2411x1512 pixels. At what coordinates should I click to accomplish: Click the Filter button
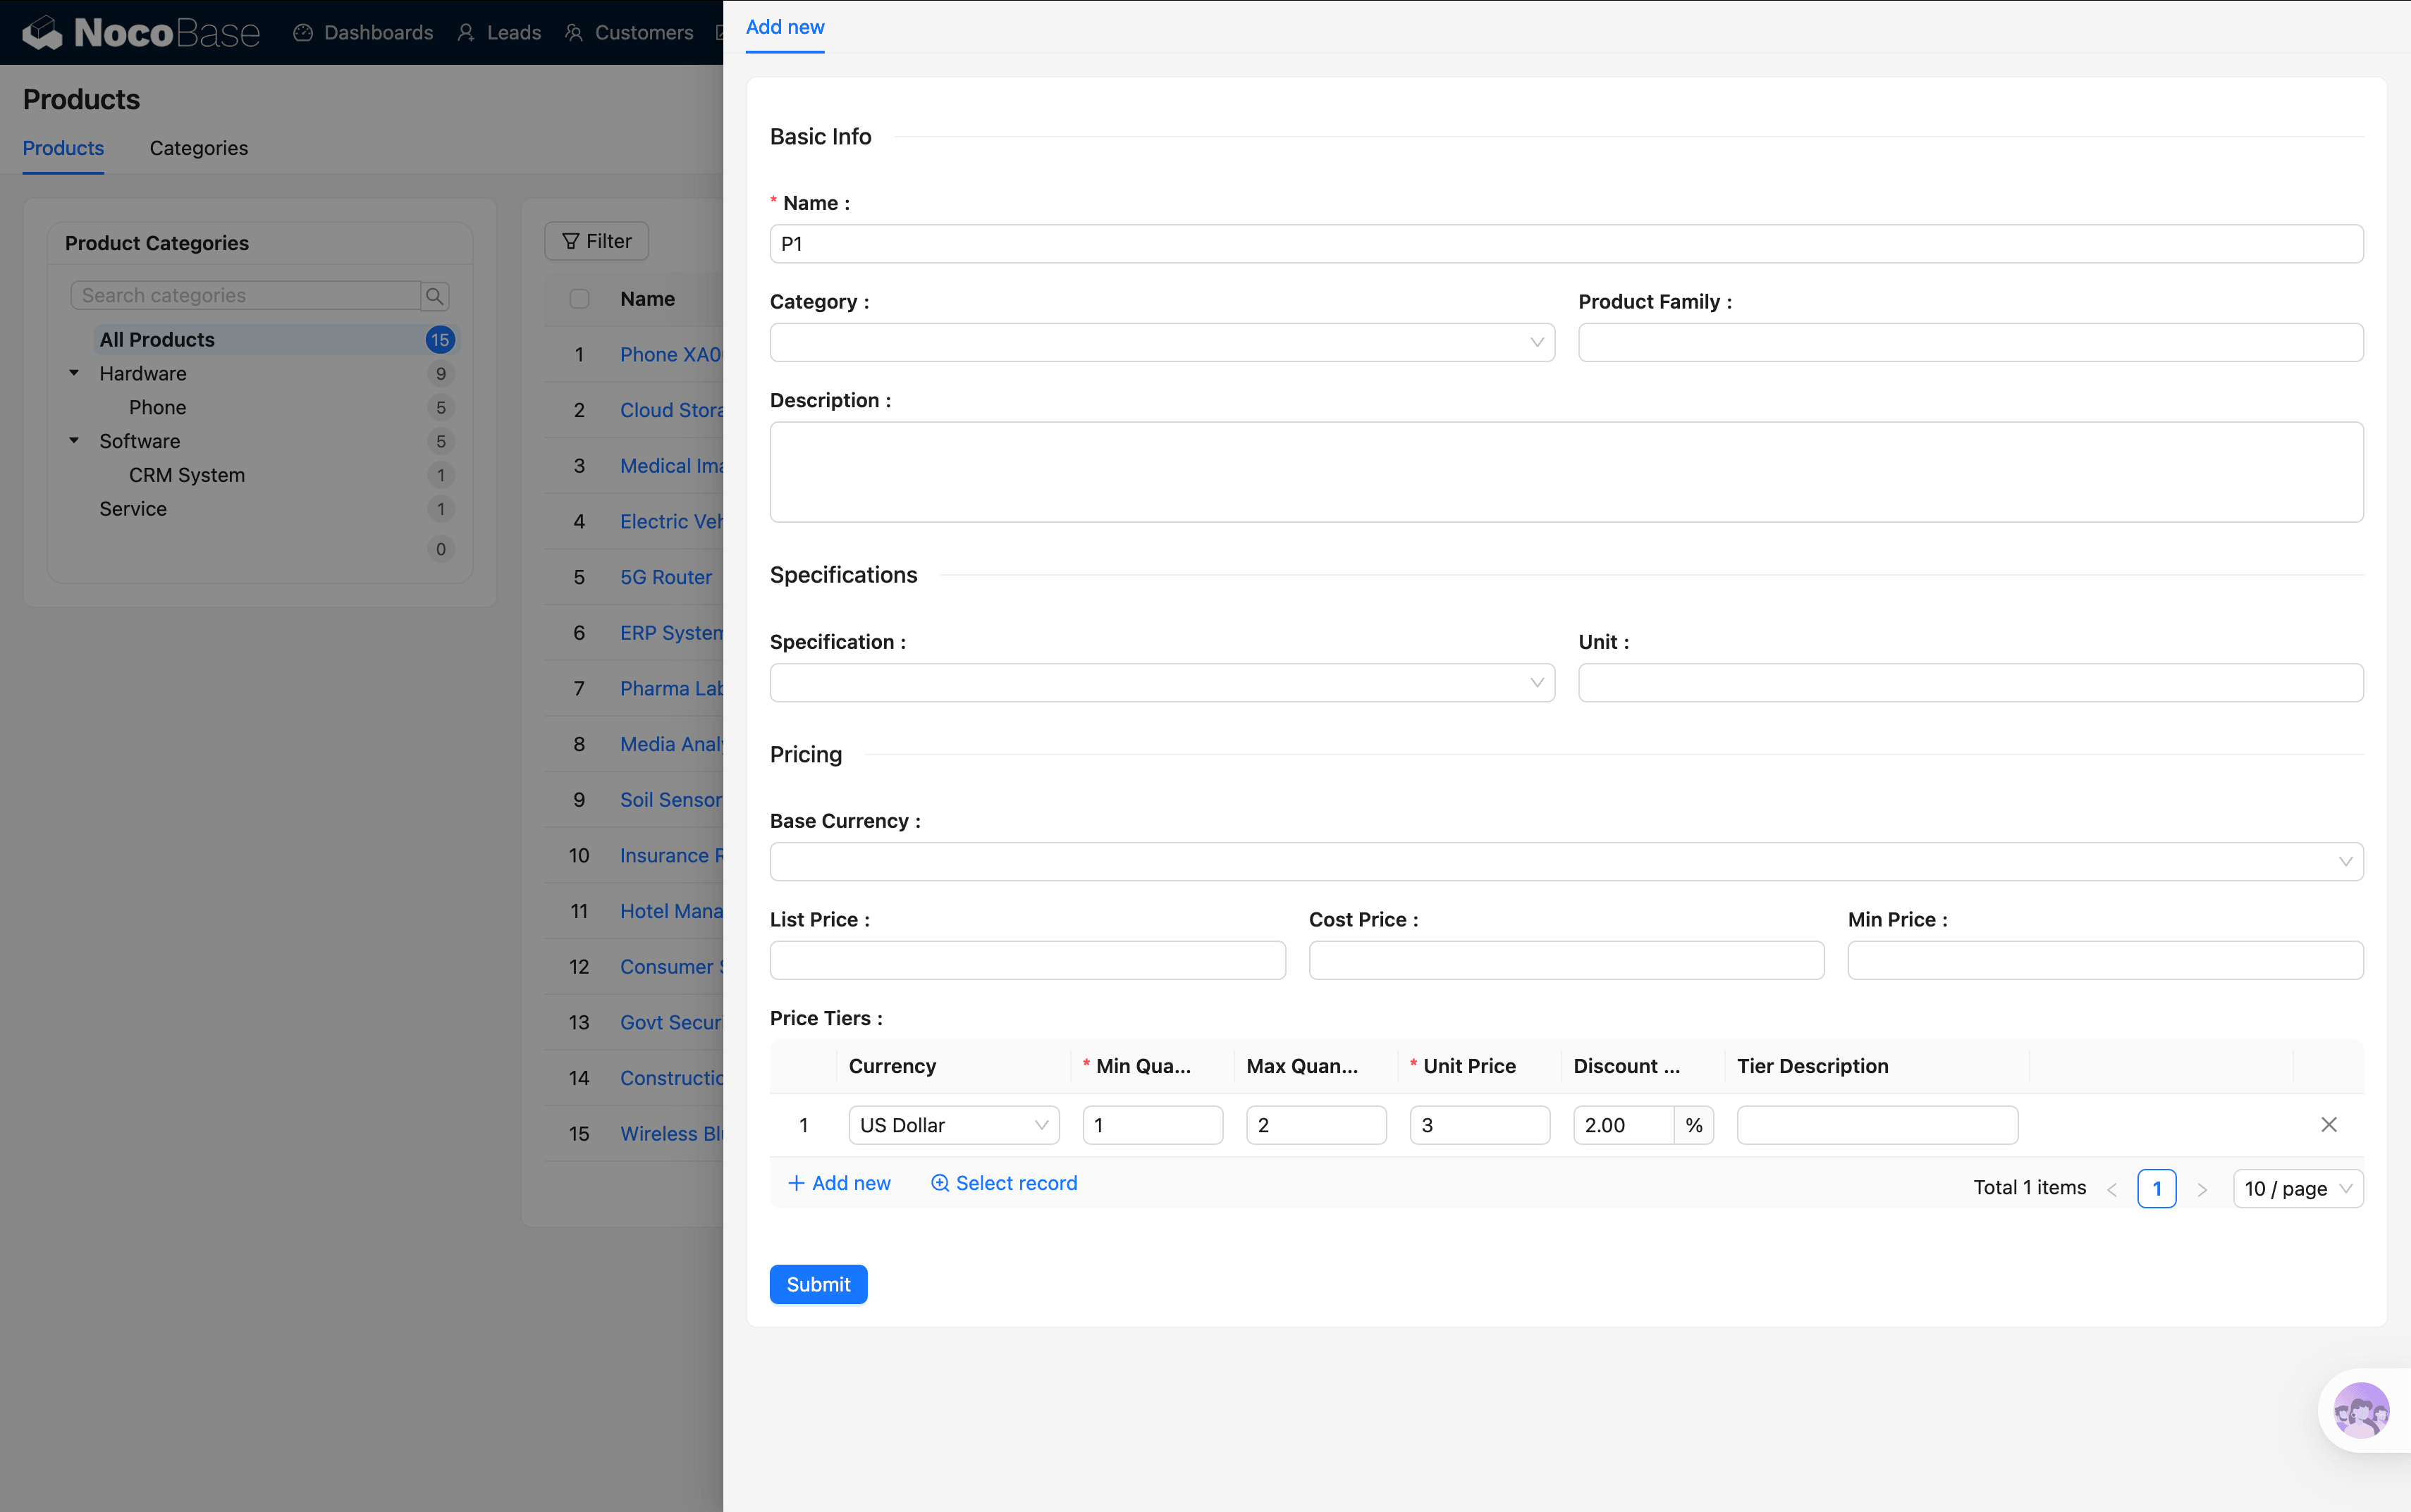tap(596, 241)
